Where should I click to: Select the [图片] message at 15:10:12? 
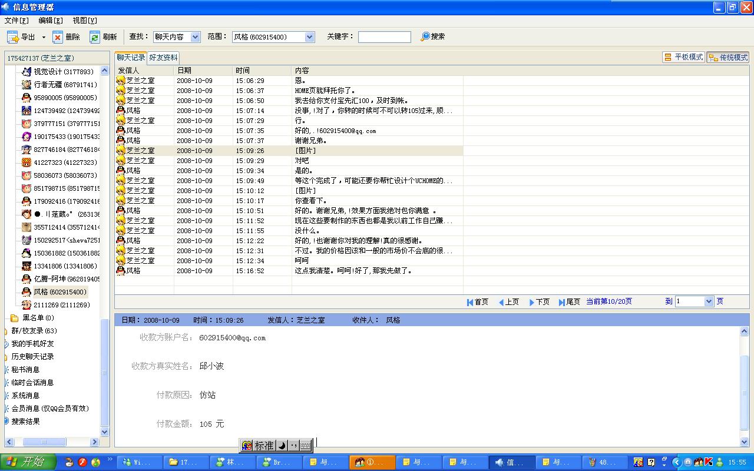coord(289,191)
